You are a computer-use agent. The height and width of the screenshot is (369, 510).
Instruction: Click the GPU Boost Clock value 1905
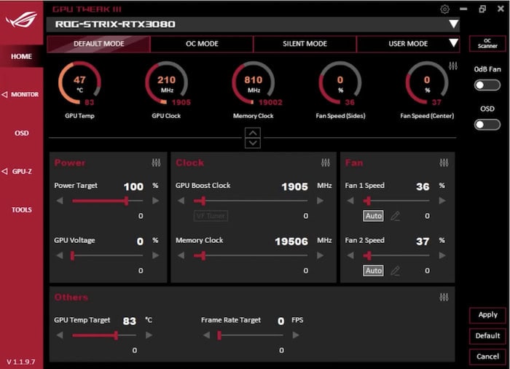tap(294, 187)
